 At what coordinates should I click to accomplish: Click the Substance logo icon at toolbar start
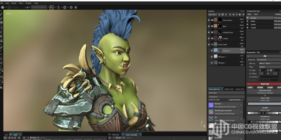(x=3, y=7)
